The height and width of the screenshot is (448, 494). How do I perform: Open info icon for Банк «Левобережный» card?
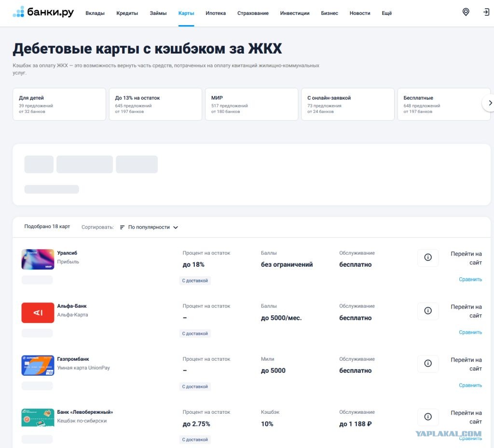coord(428,417)
